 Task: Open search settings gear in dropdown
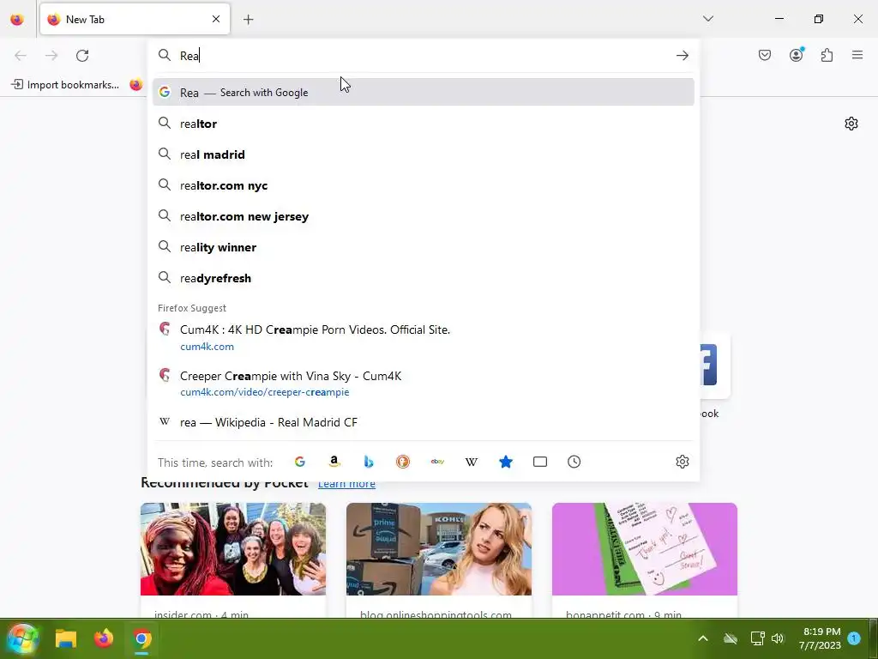pos(682,462)
